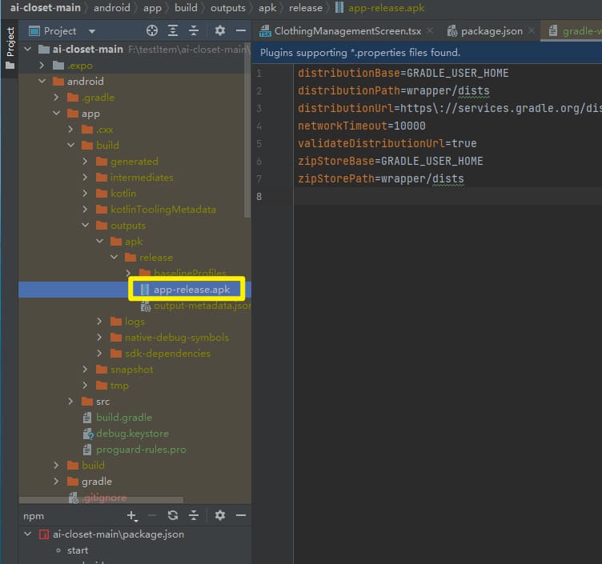Add a package.json in npm panel
Image resolution: width=602 pixels, height=564 pixels.
point(132,516)
